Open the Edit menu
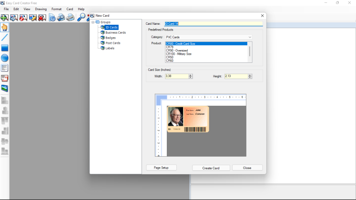This screenshot has width=356, height=200. point(16,9)
